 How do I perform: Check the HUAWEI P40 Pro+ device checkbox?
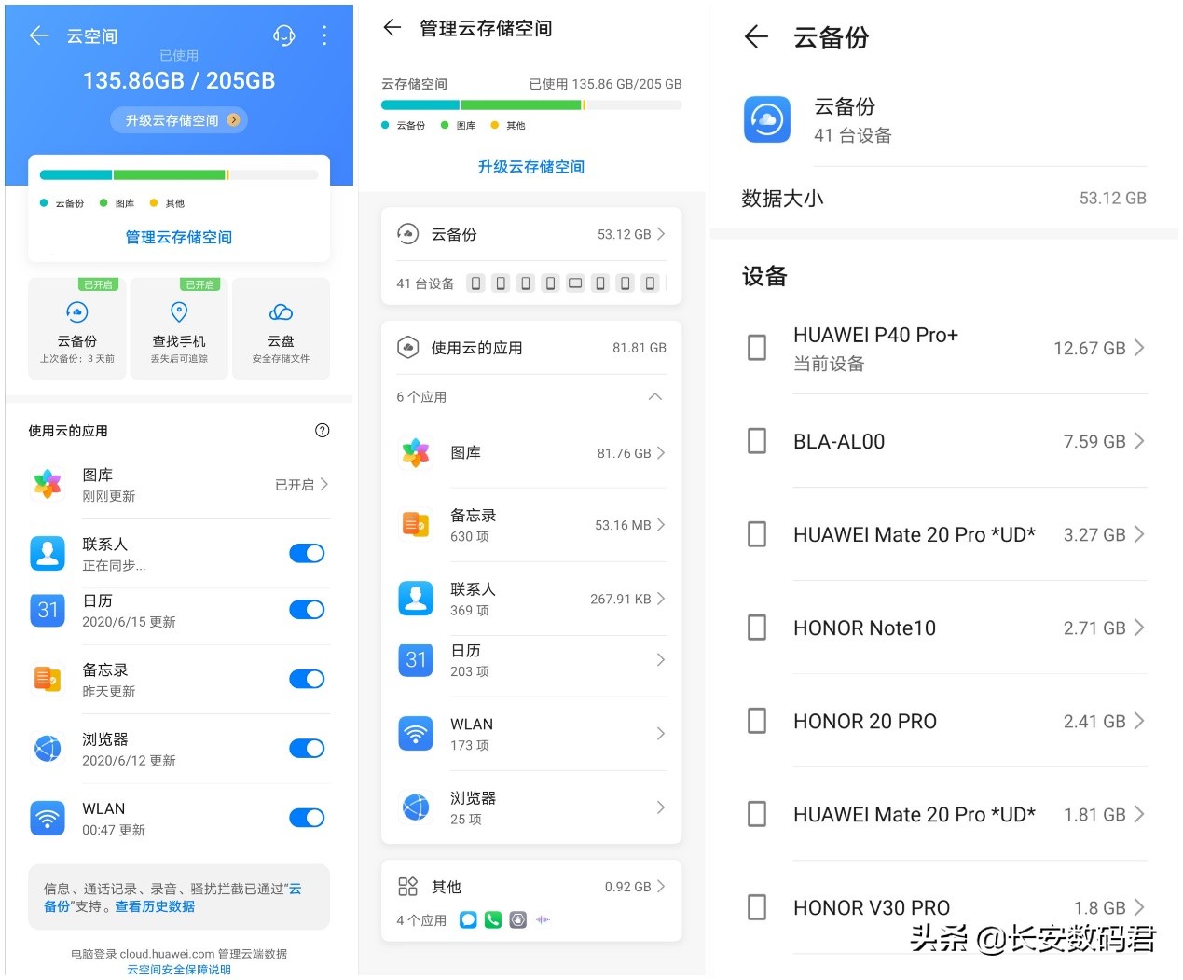756,347
